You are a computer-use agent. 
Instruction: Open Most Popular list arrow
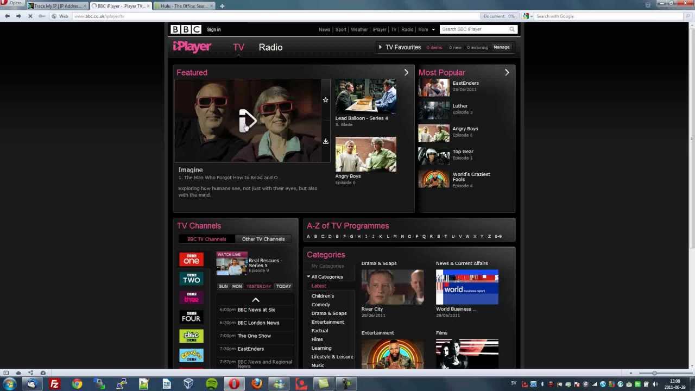[x=507, y=72]
